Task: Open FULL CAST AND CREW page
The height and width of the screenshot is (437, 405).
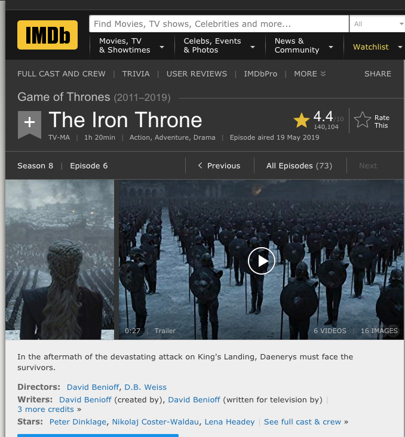Action: (62, 74)
